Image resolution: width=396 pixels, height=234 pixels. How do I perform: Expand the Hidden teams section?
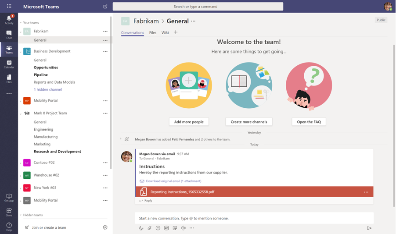pos(20,215)
